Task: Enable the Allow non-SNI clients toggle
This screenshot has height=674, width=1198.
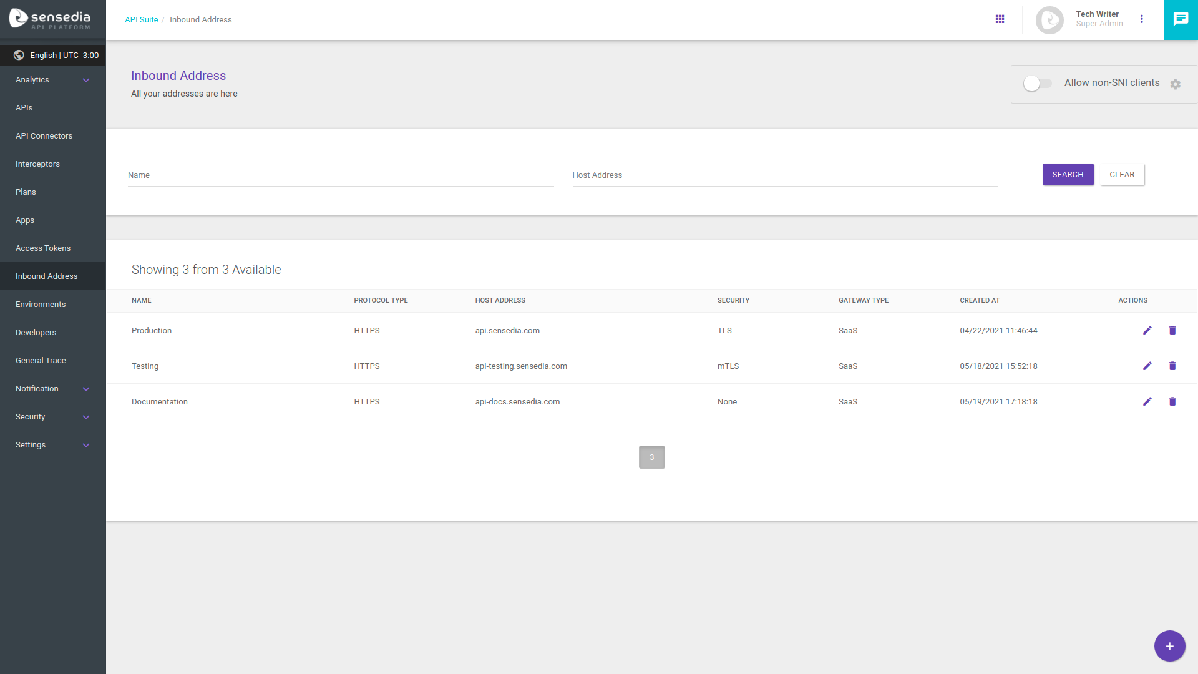Action: tap(1037, 82)
